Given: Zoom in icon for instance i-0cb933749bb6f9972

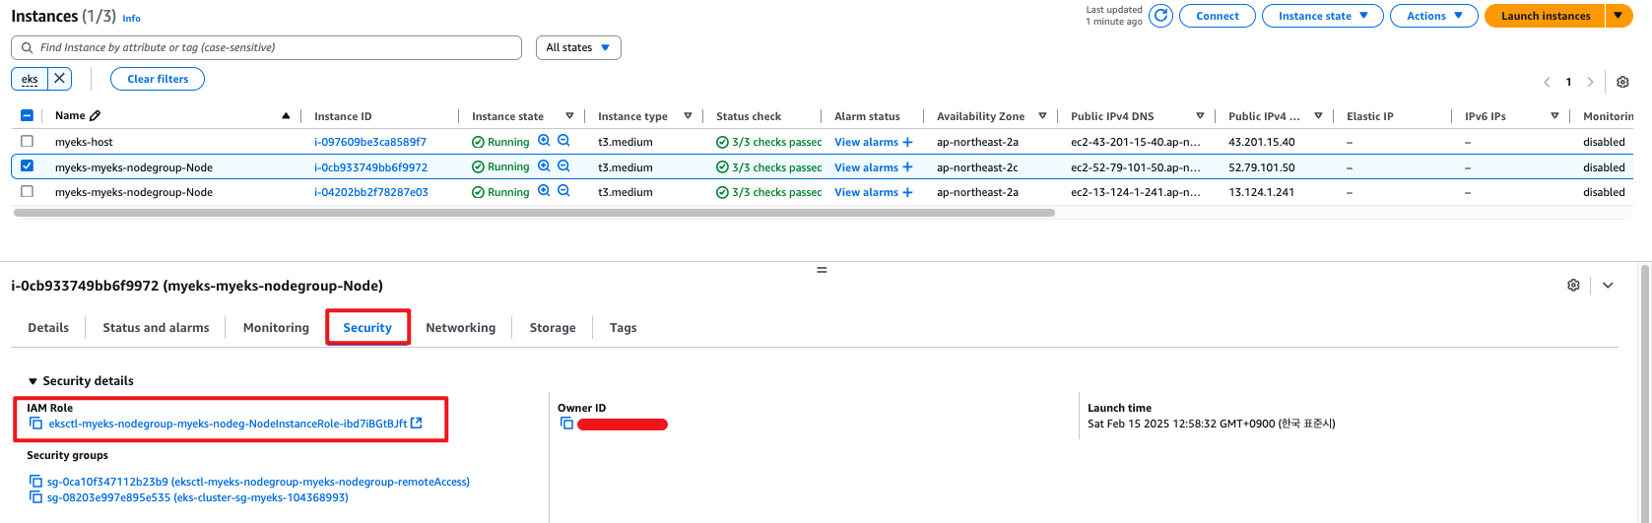Looking at the screenshot, I should click(544, 166).
